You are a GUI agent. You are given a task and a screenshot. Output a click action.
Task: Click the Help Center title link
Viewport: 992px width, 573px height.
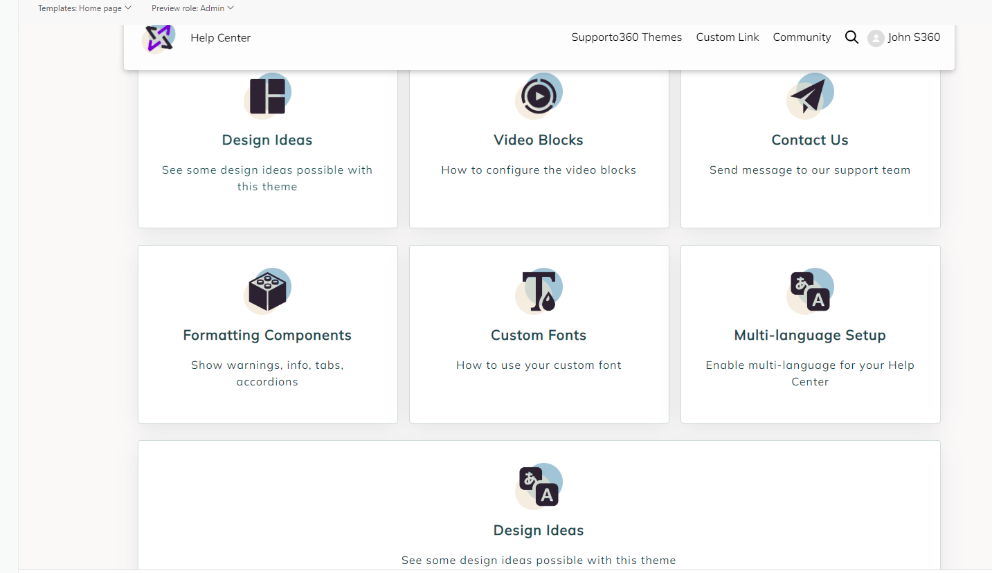coord(220,38)
